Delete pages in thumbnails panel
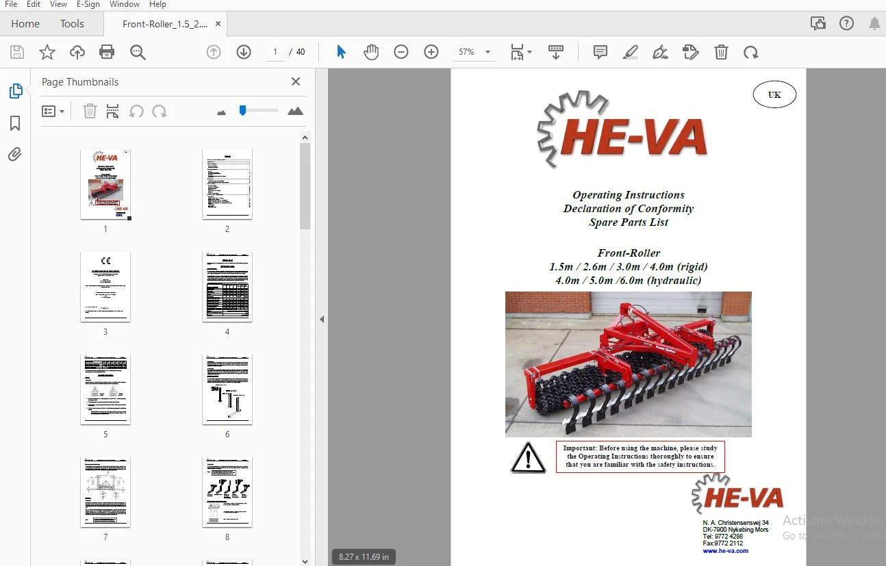 90,111
